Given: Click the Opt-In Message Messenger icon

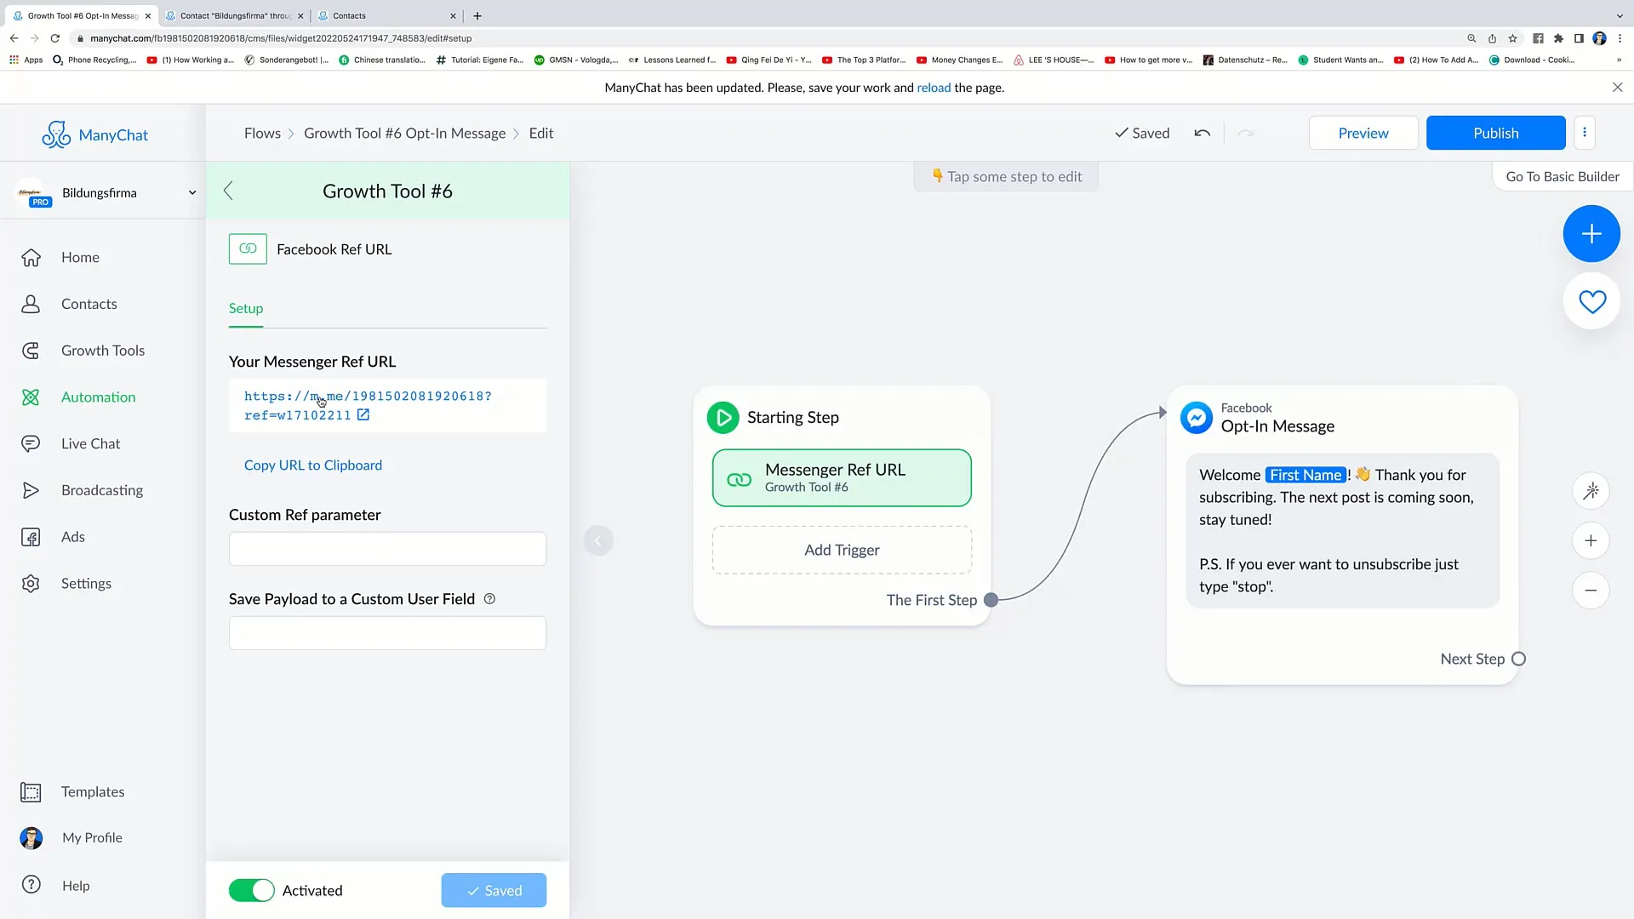Looking at the screenshot, I should [1196, 418].
